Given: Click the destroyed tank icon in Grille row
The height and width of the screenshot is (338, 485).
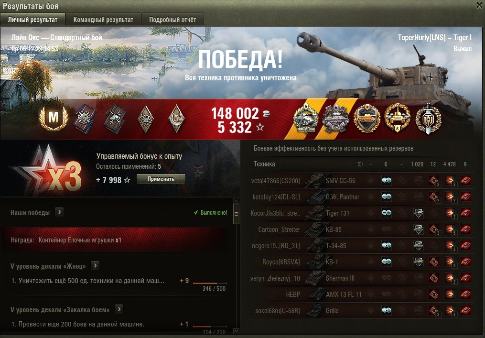Looking at the screenshot, I should coord(465,310).
